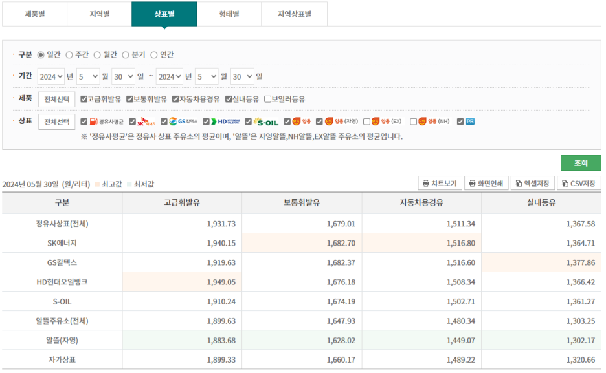Open the end year dropdown

pyautogui.click(x=170, y=76)
